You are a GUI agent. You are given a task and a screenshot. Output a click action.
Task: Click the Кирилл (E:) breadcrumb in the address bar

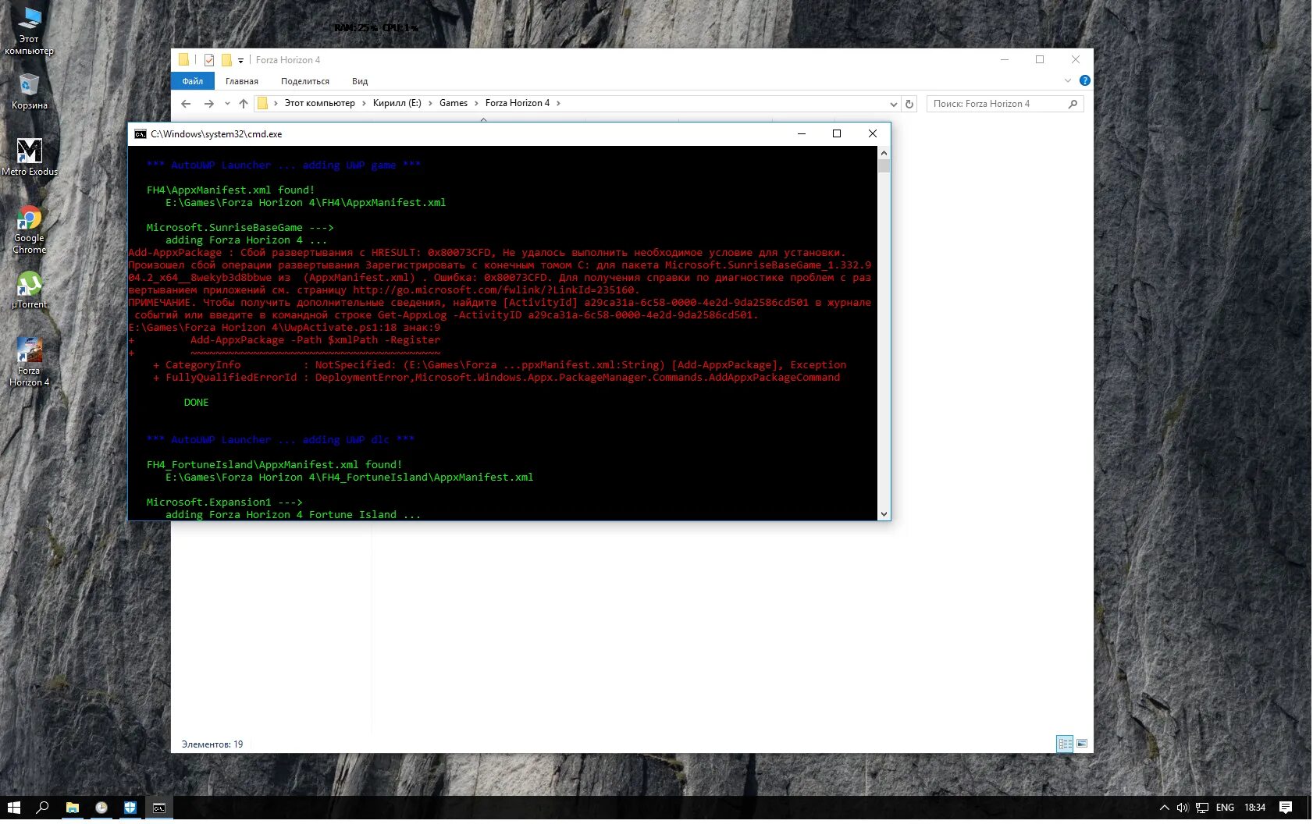(397, 103)
